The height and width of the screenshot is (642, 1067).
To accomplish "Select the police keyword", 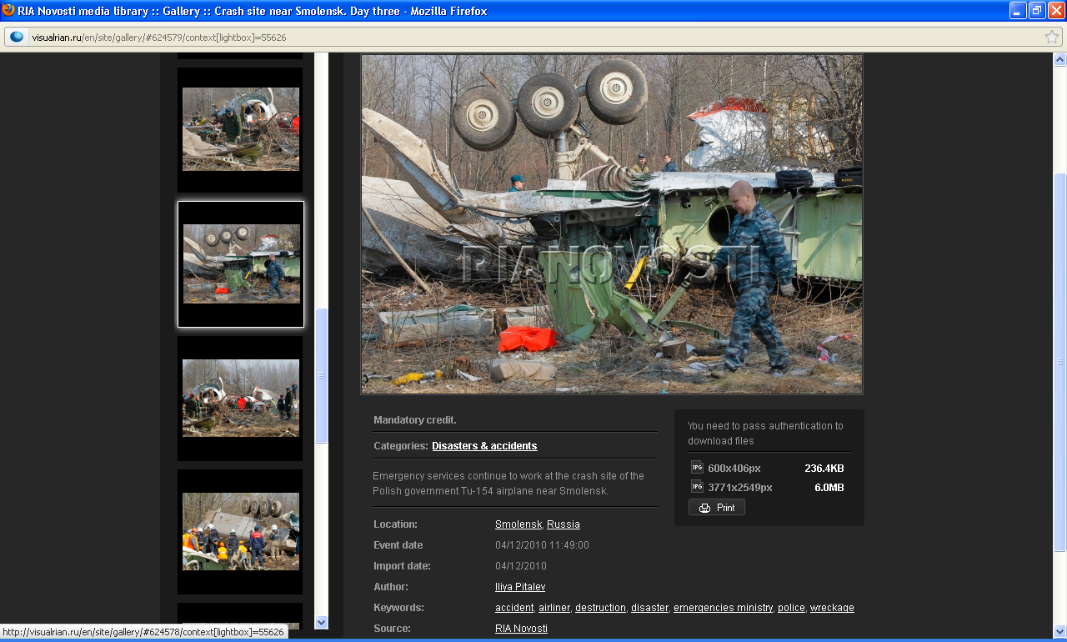I will (x=791, y=608).
